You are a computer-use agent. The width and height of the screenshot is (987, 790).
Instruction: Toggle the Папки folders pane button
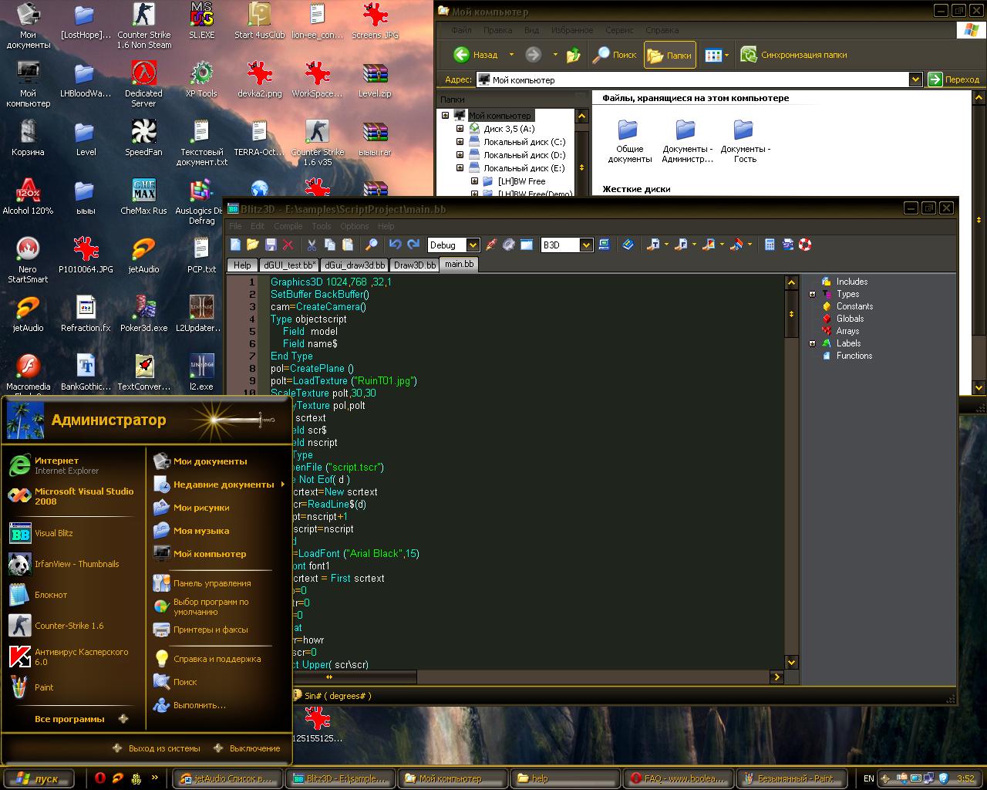click(x=670, y=55)
